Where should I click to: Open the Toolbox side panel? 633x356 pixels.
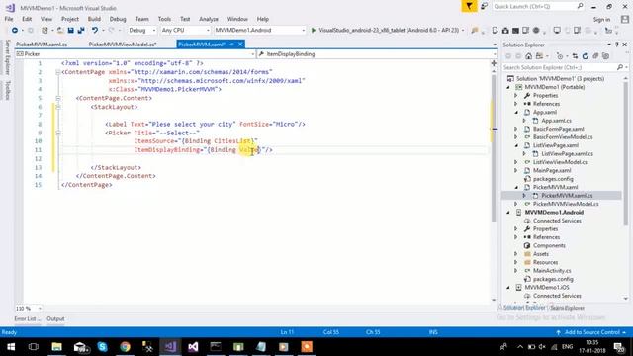pos(7,90)
